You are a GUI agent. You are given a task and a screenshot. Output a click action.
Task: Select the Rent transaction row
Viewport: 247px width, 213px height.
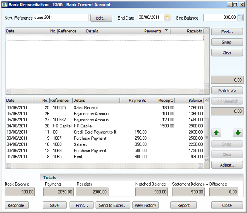point(105,157)
